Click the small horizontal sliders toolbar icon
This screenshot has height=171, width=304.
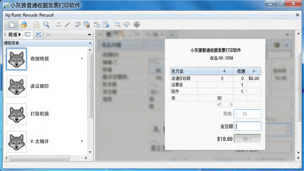click(58, 25)
